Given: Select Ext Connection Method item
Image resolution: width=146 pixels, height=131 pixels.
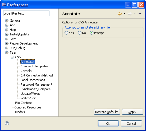Looking at the screenshot, I should (37, 75).
